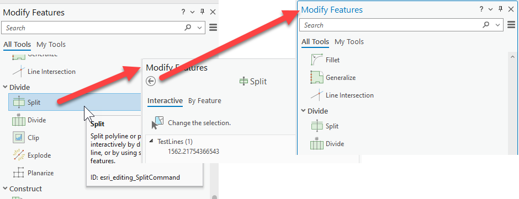Open help for left Modify Features pane
The image size is (519, 199).
pyautogui.click(x=183, y=12)
